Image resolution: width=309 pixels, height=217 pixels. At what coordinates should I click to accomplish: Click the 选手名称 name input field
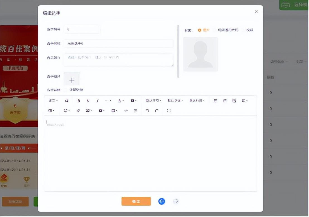coord(119,44)
